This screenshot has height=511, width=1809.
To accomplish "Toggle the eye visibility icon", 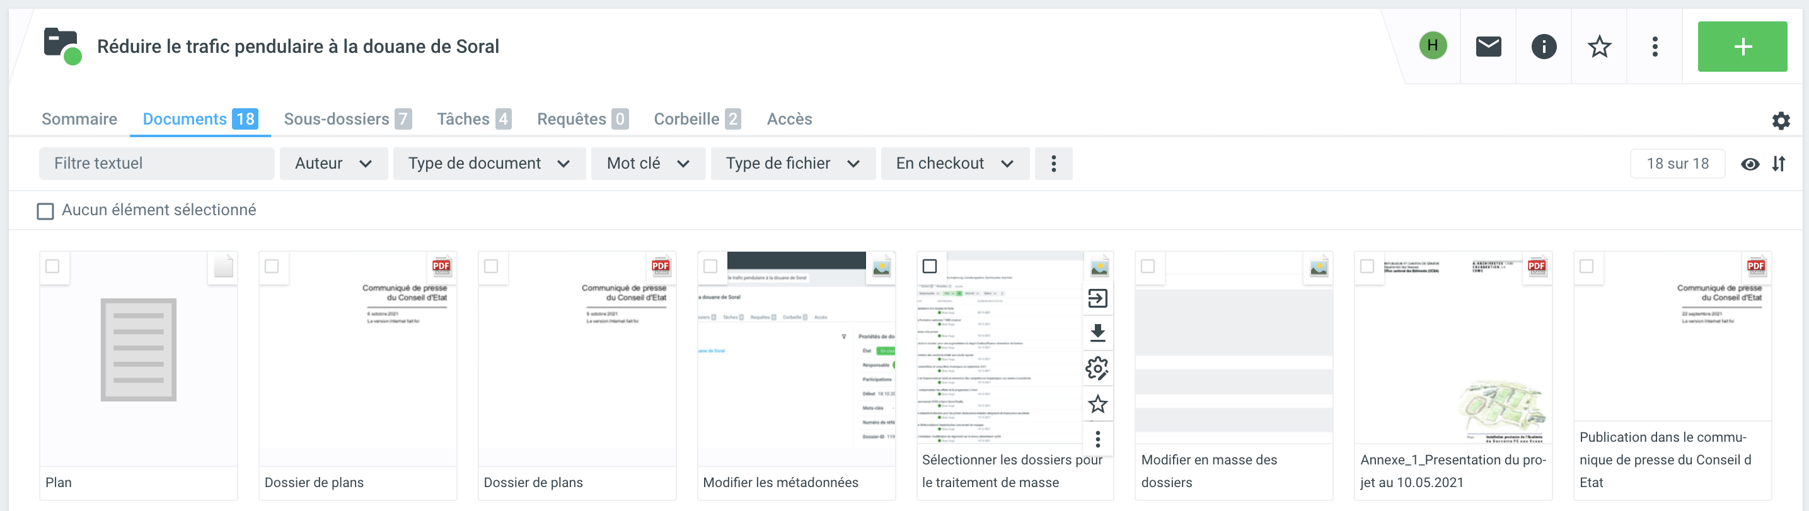I will (1750, 164).
